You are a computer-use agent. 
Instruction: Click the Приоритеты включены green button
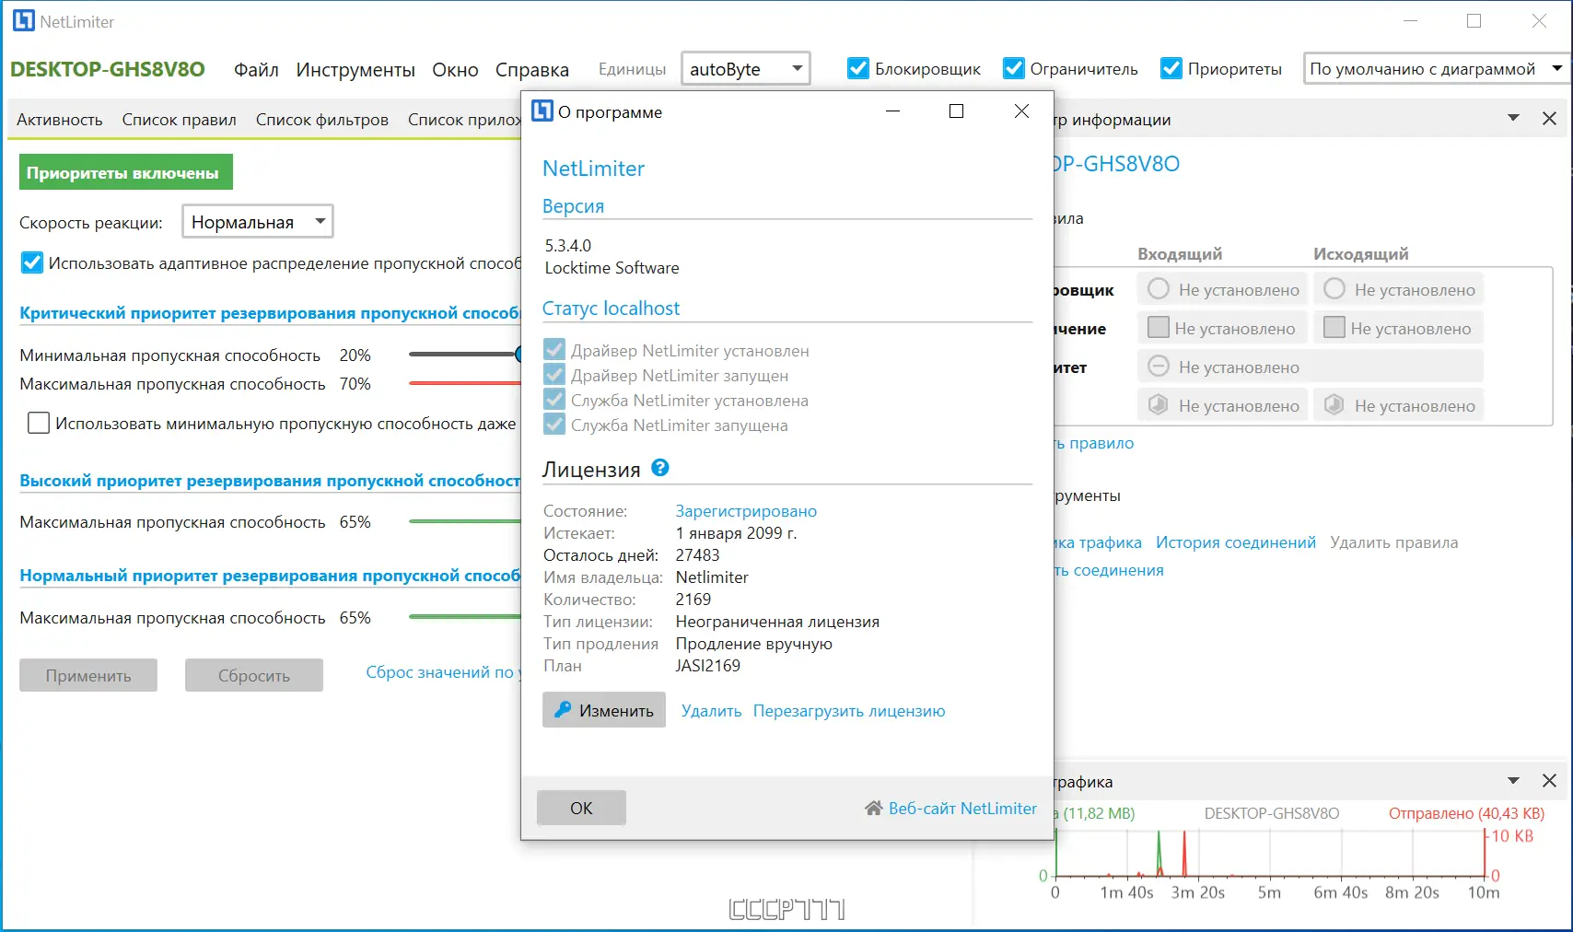126,172
